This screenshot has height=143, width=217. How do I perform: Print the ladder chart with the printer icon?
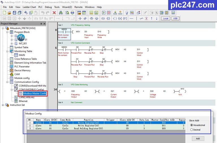tap(72, 13)
